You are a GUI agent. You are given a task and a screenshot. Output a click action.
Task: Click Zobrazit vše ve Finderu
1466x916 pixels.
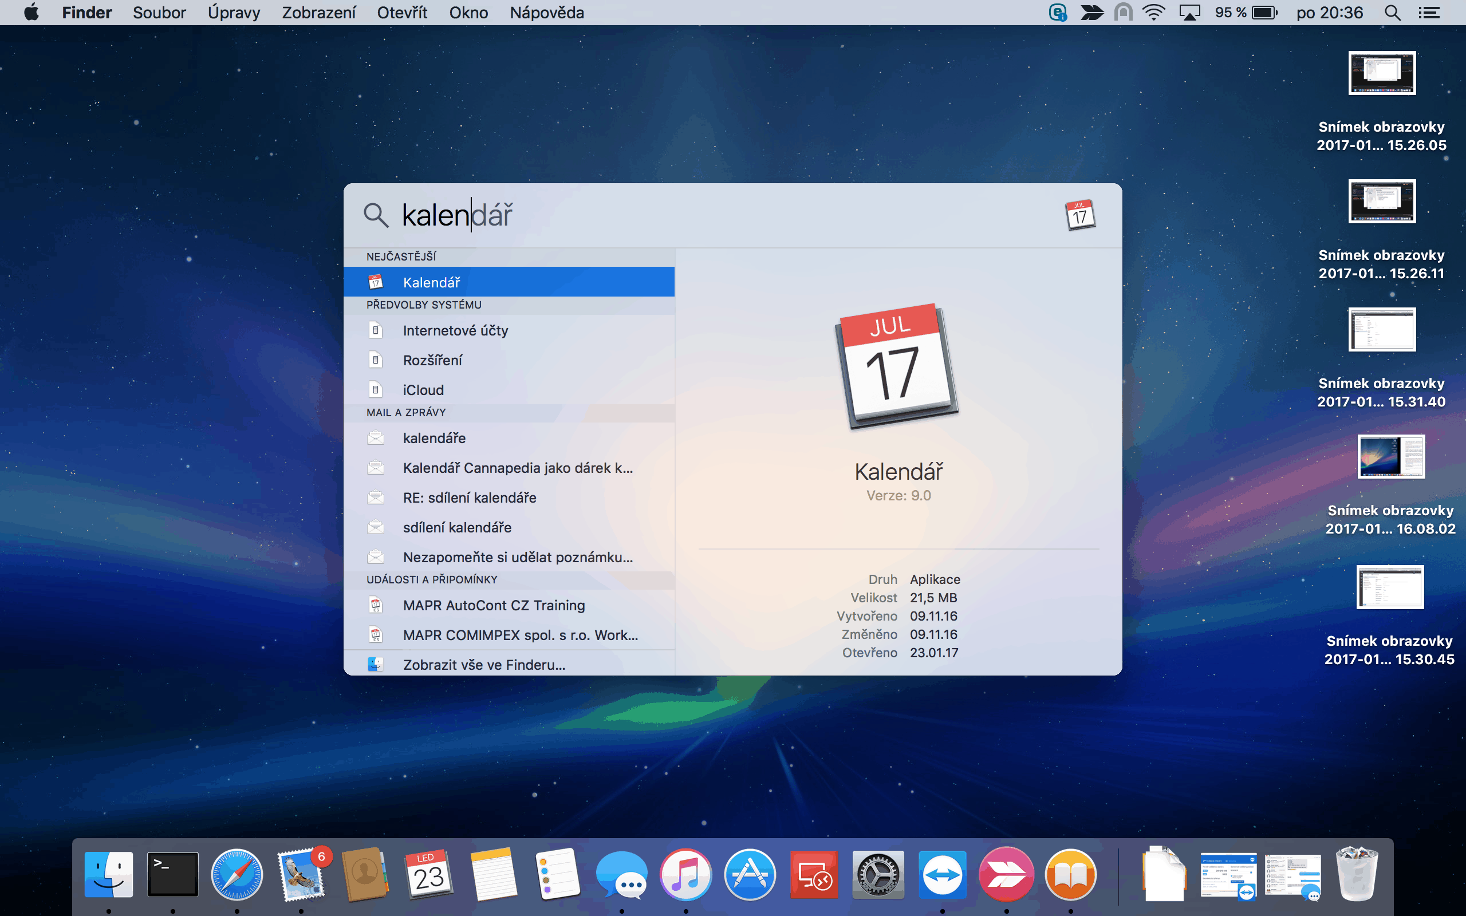(x=509, y=664)
